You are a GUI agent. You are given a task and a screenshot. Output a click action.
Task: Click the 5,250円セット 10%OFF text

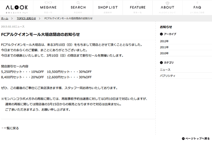click(x=22, y=72)
